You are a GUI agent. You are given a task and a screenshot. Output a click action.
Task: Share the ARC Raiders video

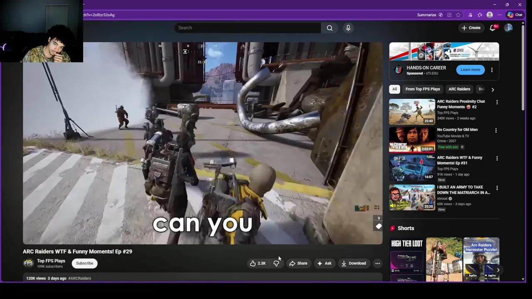[x=298, y=263]
